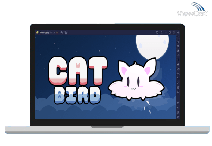212x146 pixels.
Task: Open the hamburger menu in title bar
Action: point(161,32)
